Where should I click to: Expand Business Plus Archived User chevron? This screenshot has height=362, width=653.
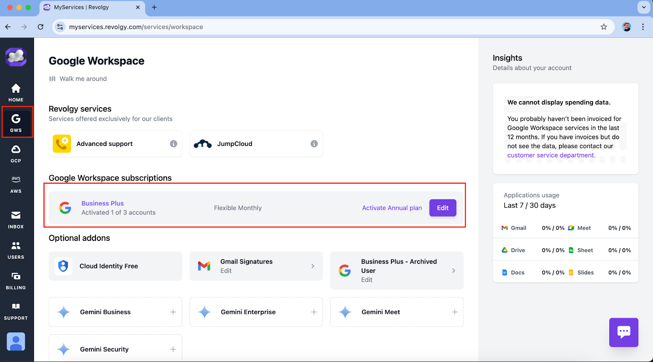pyautogui.click(x=453, y=270)
